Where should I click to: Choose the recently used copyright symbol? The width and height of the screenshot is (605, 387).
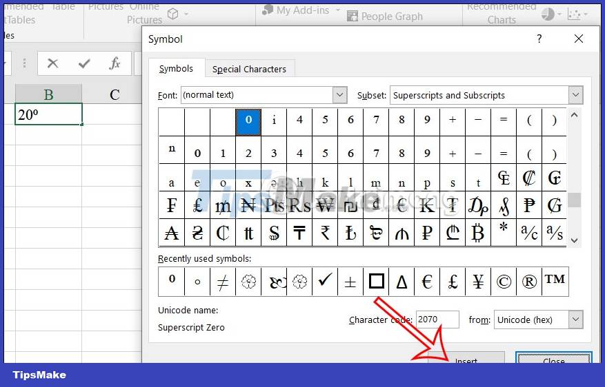504,282
